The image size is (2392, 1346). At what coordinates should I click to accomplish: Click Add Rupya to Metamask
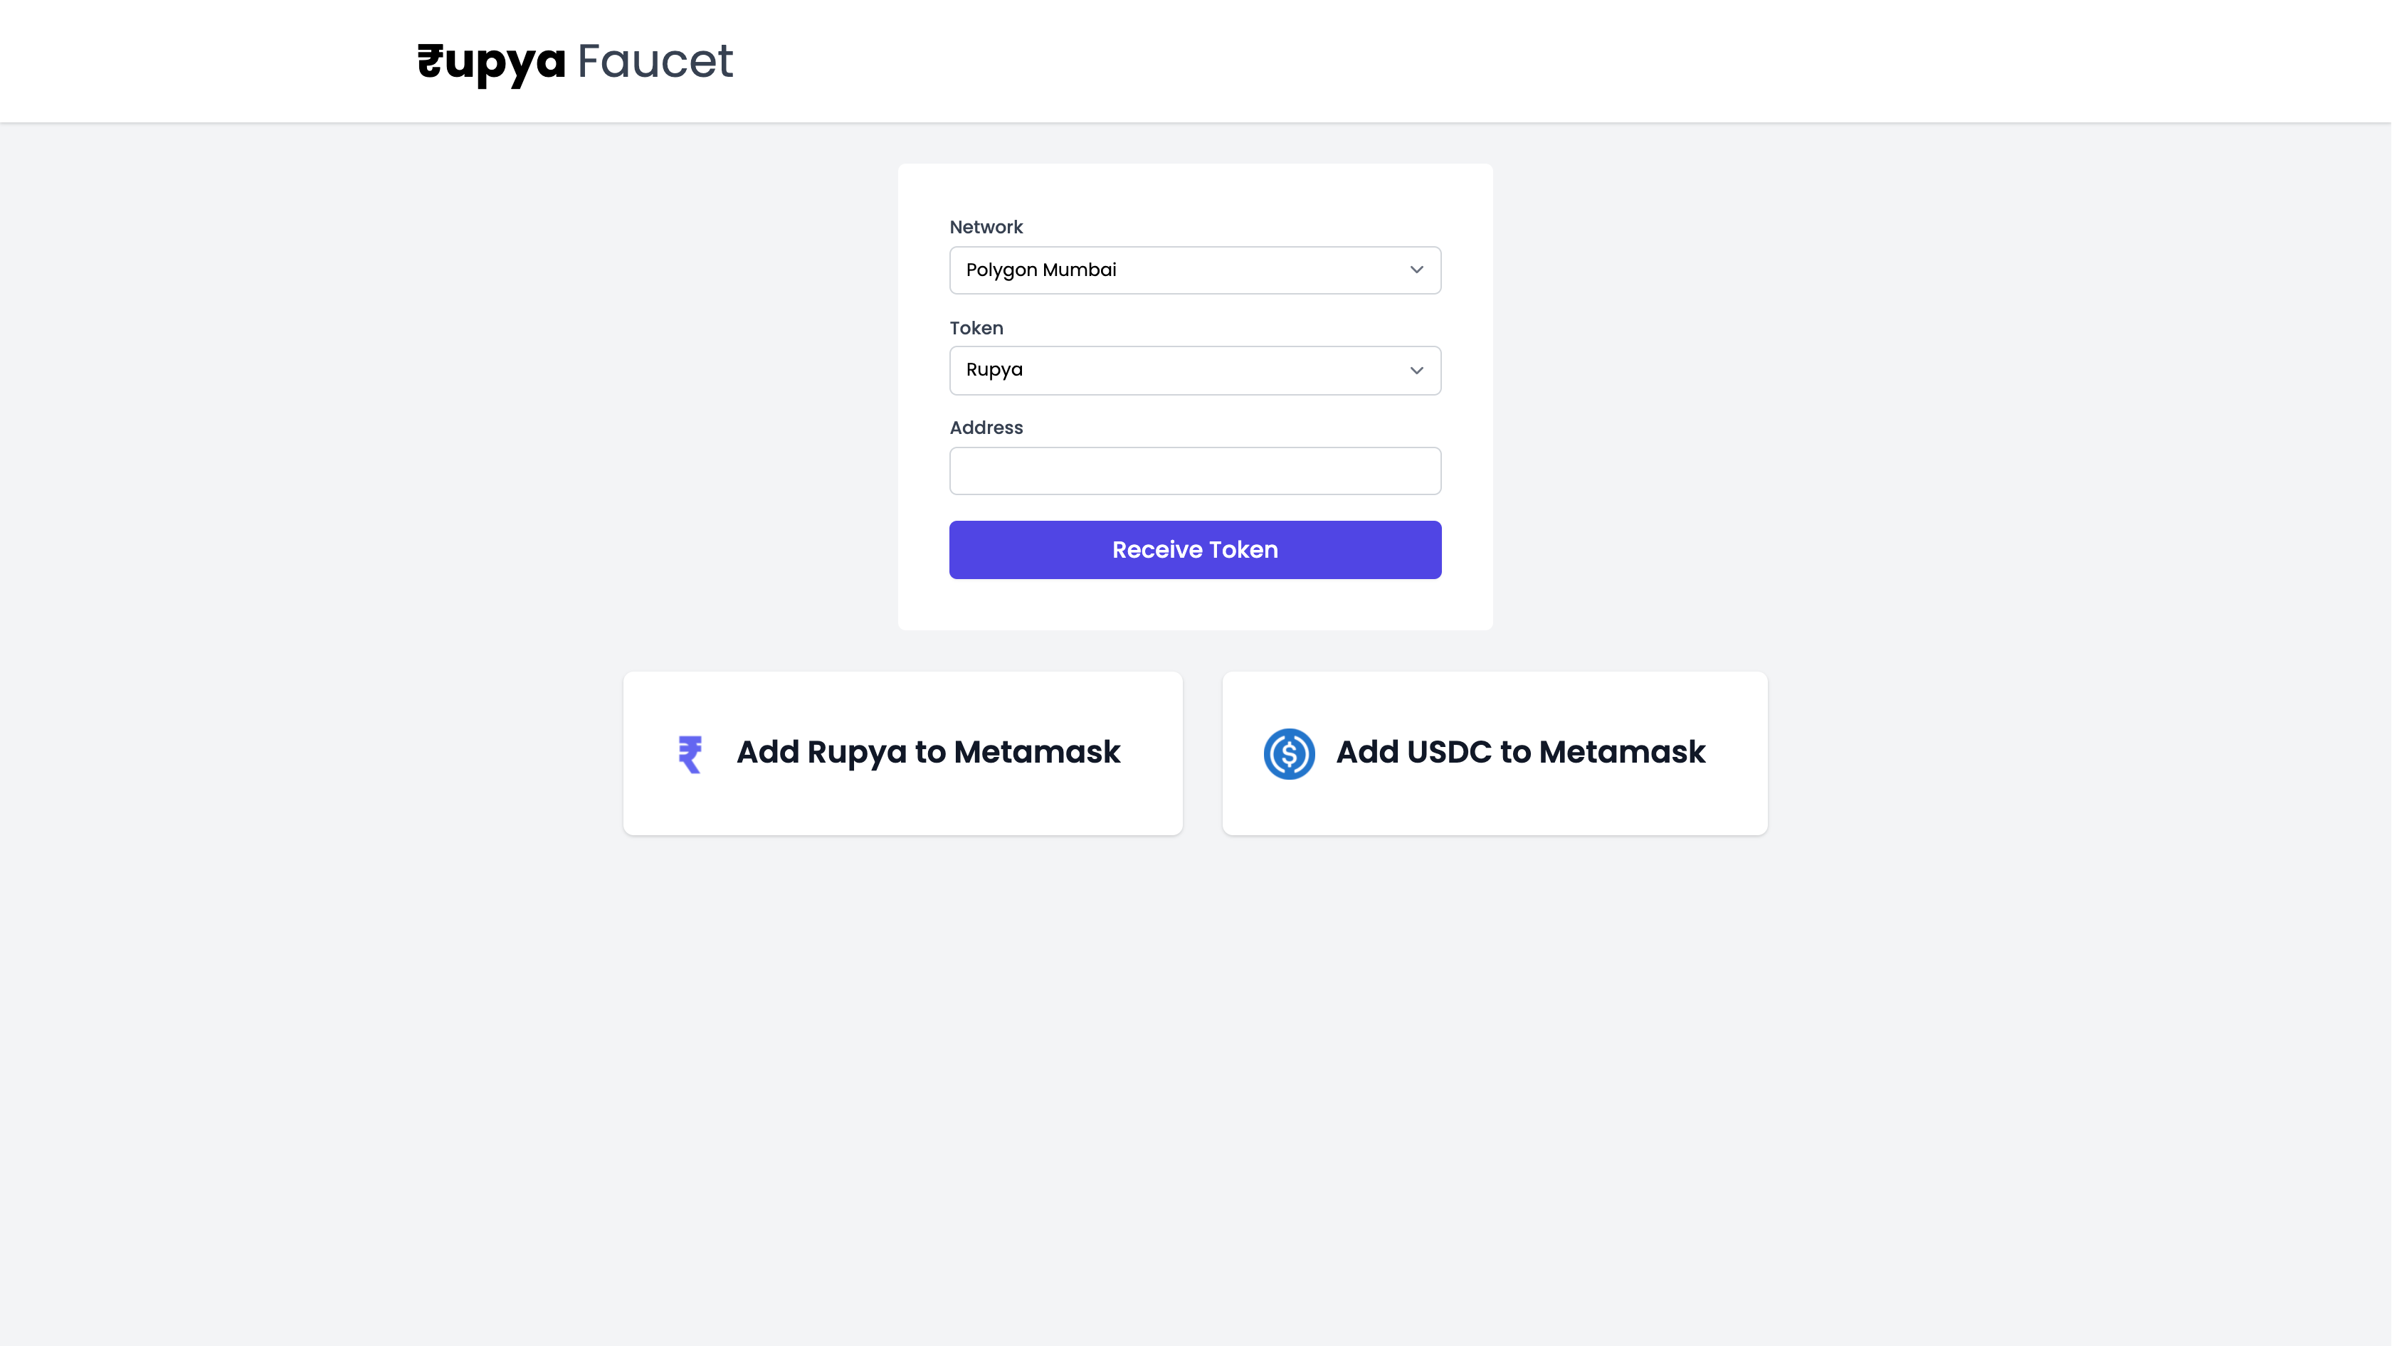point(902,753)
